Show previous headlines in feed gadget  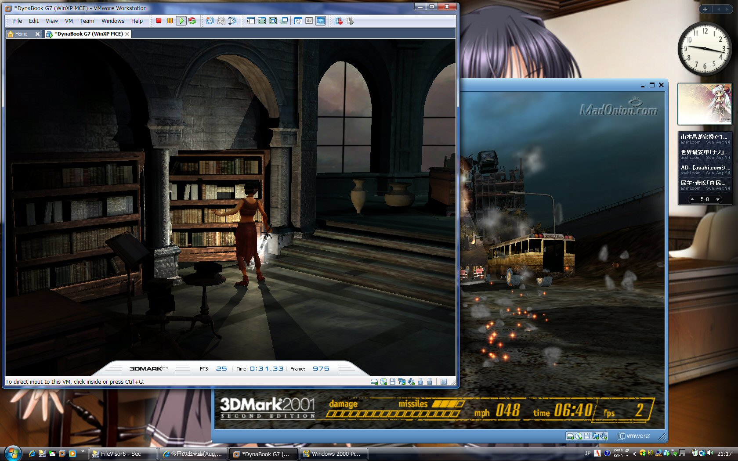pyautogui.click(x=692, y=199)
